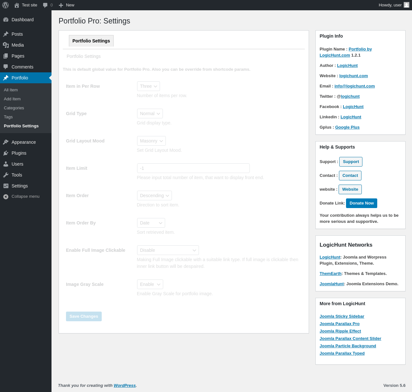Click the Test site title text
Screen dimensions: 412x392
pyautogui.click(x=30, y=5)
